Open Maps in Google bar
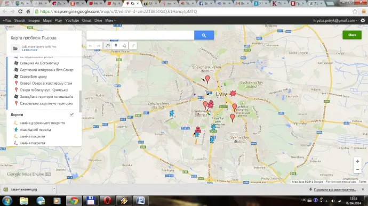The height and width of the screenshot is (206, 368). (47, 20)
